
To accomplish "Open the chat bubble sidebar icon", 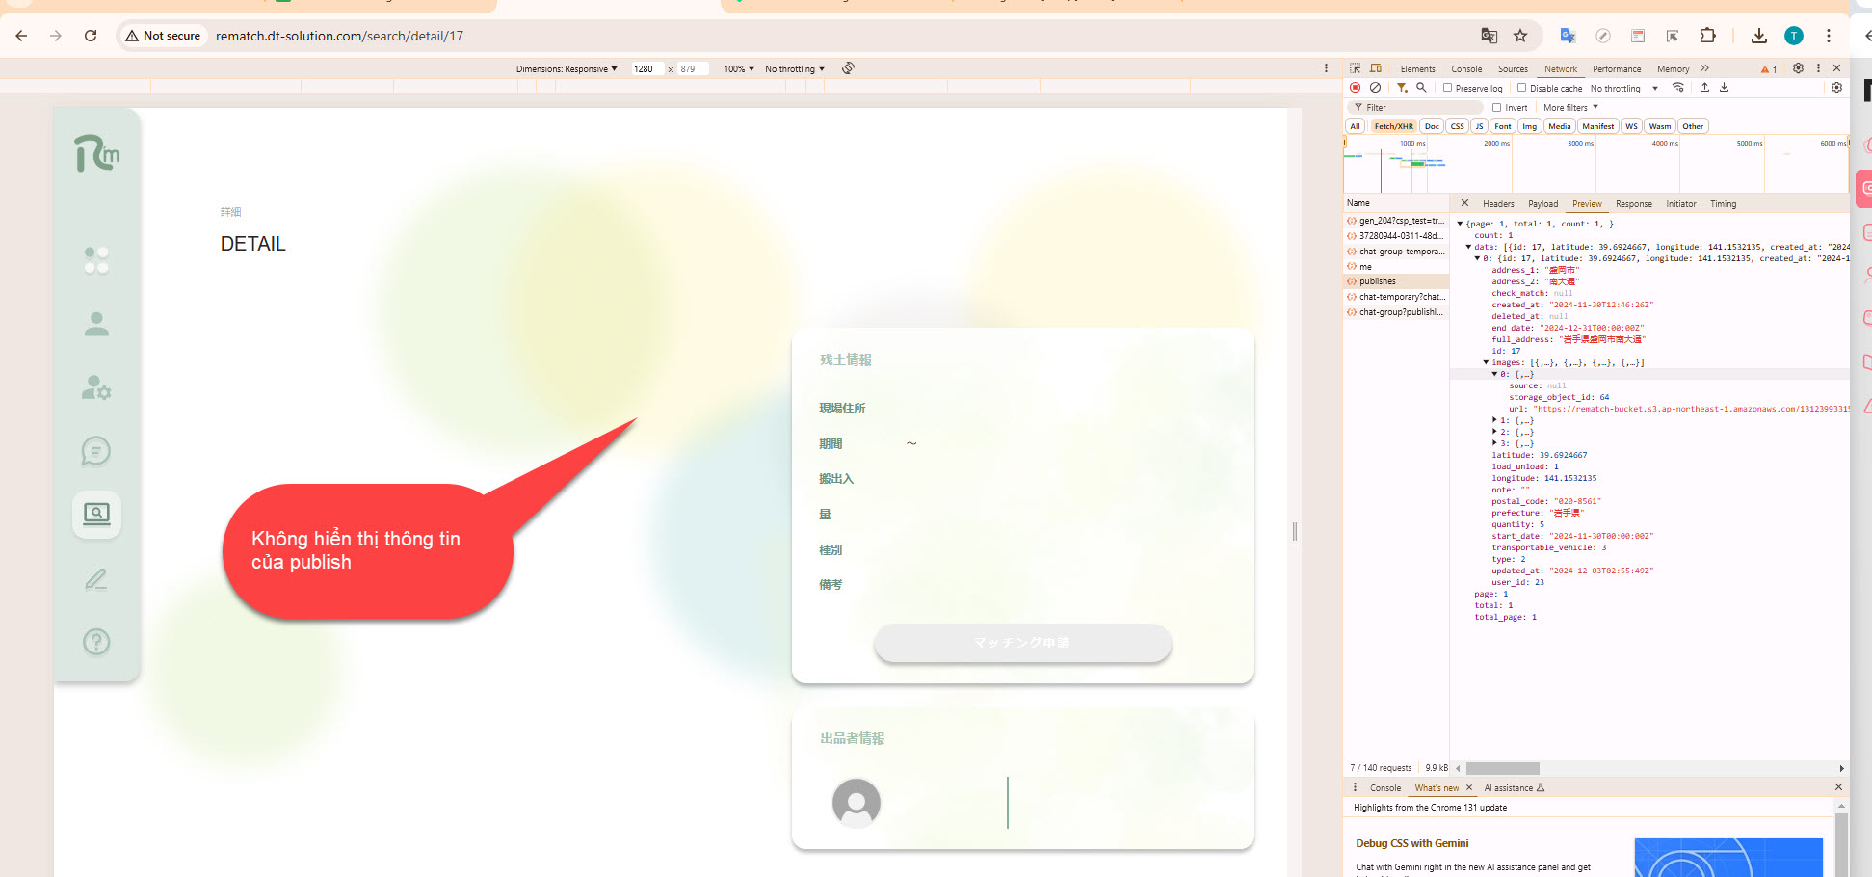I will 96,451.
